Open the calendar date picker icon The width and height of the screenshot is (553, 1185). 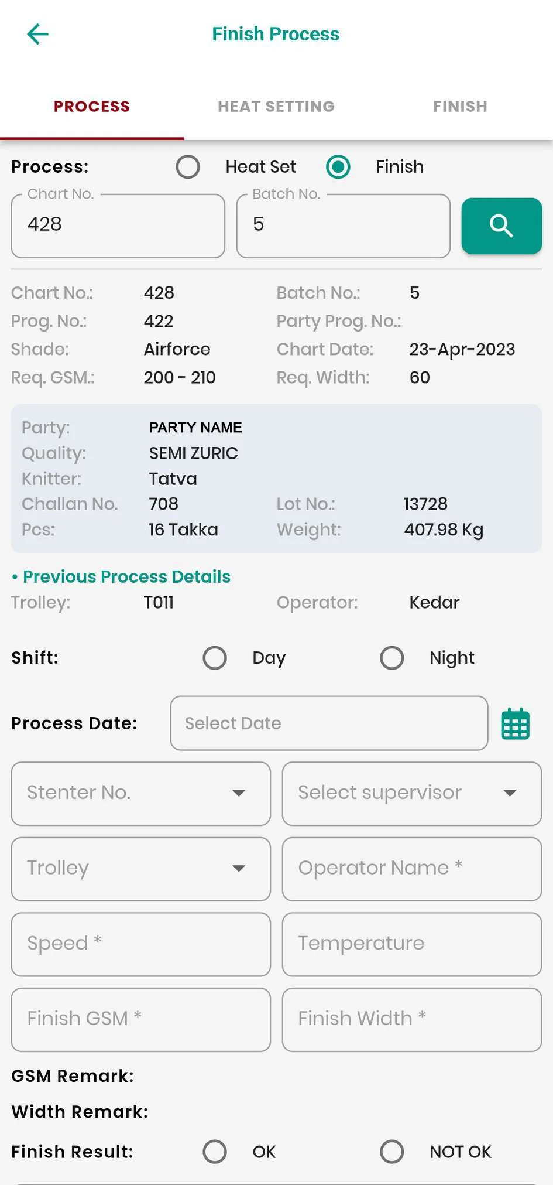pos(515,724)
